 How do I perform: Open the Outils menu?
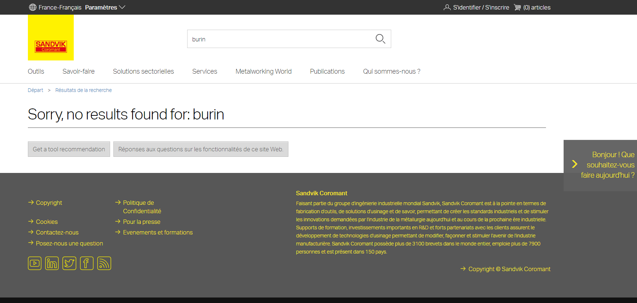coord(36,71)
